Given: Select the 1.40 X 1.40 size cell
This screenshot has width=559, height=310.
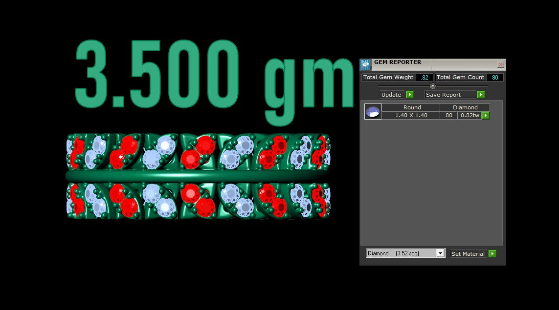Looking at the screenshot, I should 411,115.
